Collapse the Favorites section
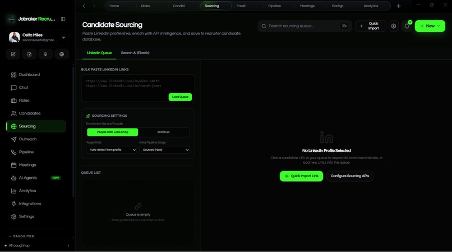The width and height of the screenshot is (452, 252). tap(22, 236)
